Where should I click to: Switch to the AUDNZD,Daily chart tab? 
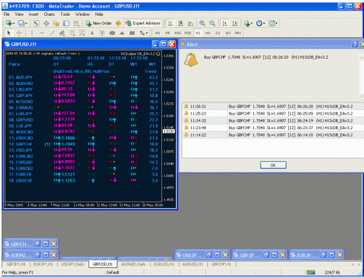tap(133, 264)
